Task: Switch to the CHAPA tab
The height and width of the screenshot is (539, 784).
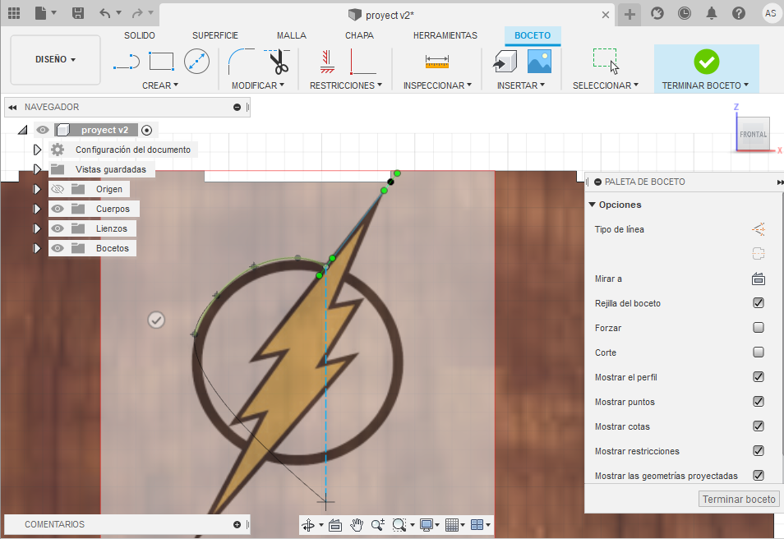Action: click(x=359, y=35)
